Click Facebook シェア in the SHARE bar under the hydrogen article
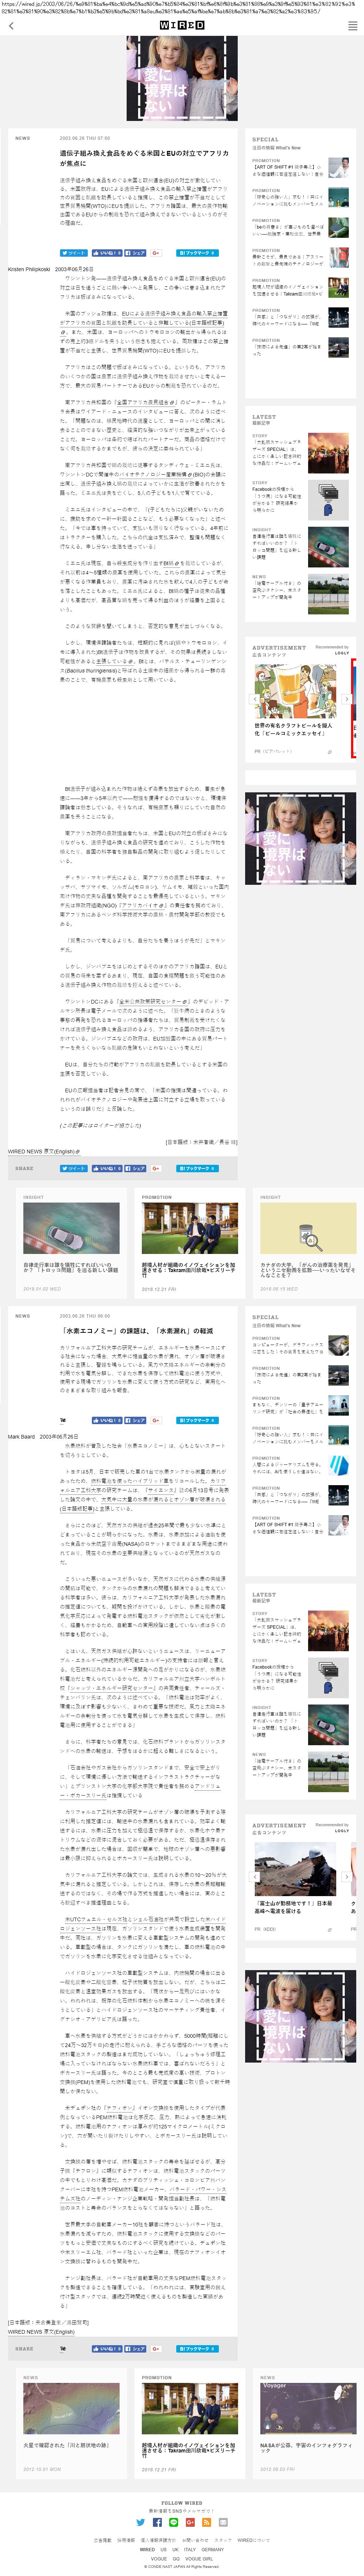This screenshot has width=364, height=2576. pos(135,2349)
